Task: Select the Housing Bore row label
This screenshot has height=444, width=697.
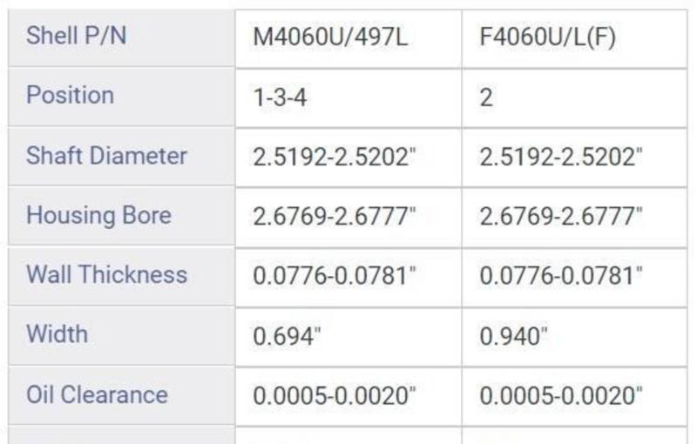Action: click(x=98, y=216)
